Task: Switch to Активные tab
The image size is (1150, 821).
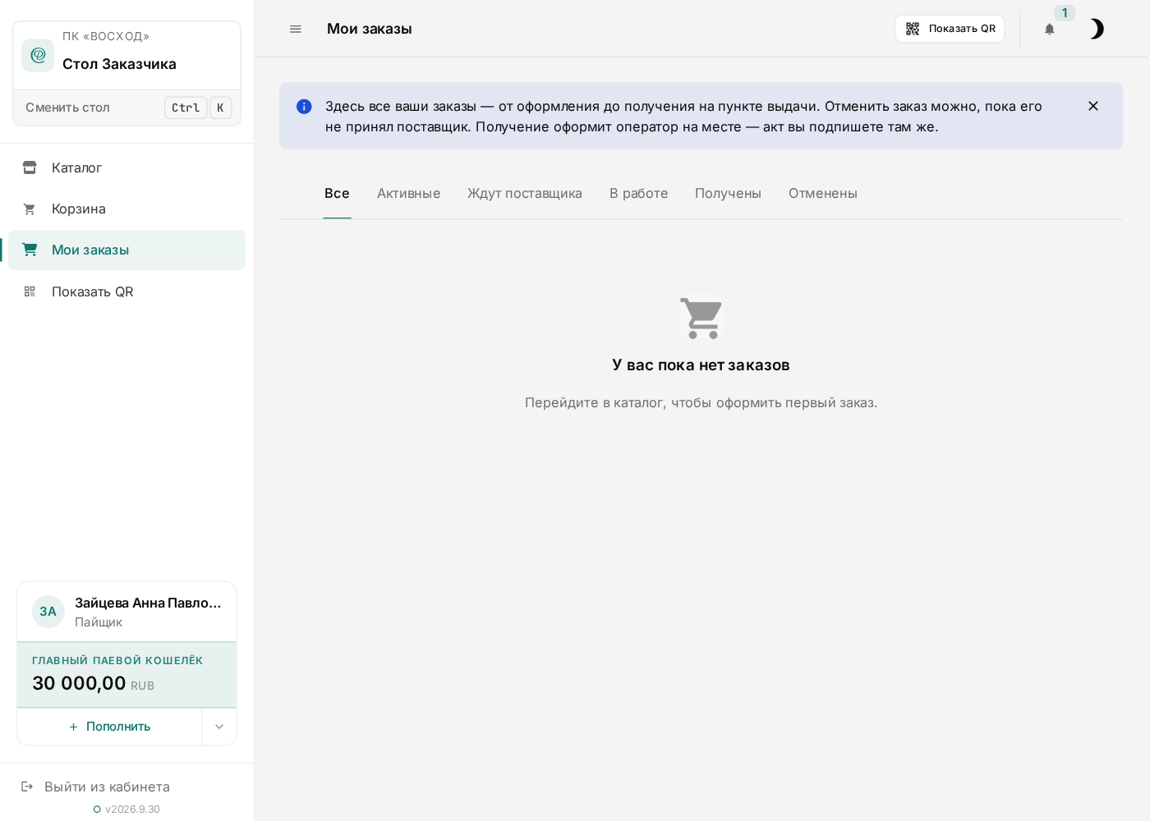Action: click(x=409, y=194)
